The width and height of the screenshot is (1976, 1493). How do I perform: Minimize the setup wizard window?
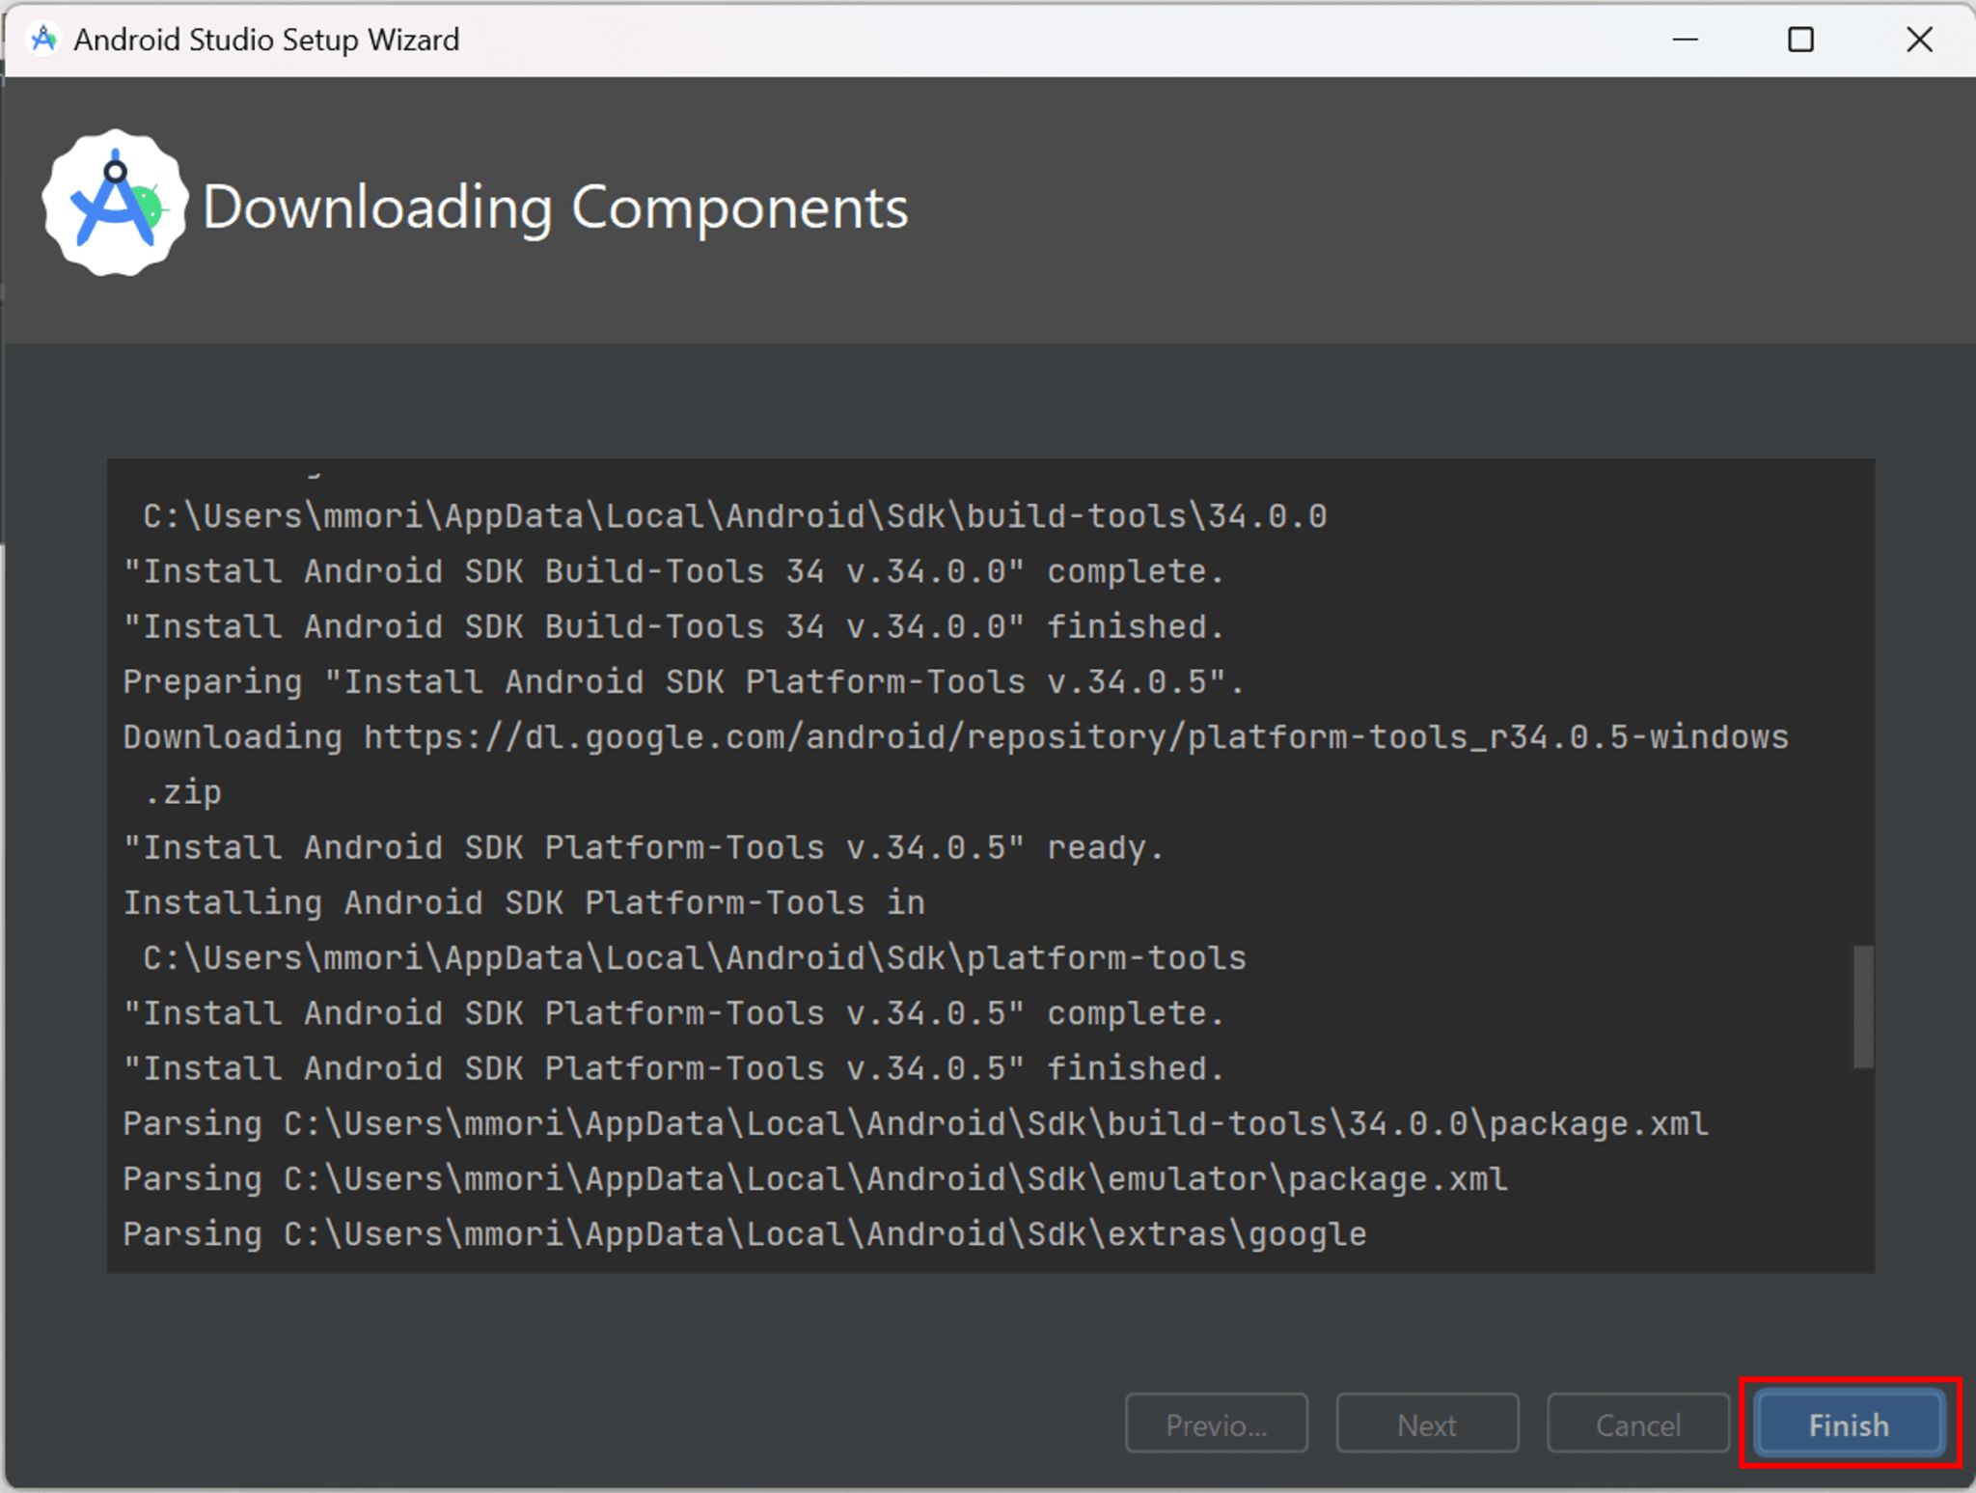1686,40
